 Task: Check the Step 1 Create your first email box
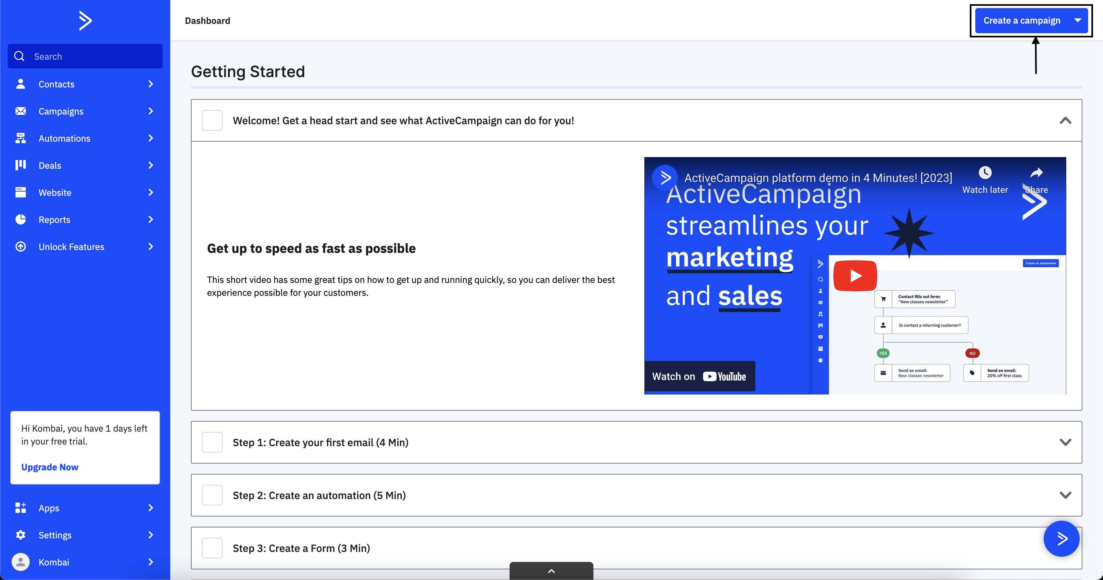coord(212,442)
